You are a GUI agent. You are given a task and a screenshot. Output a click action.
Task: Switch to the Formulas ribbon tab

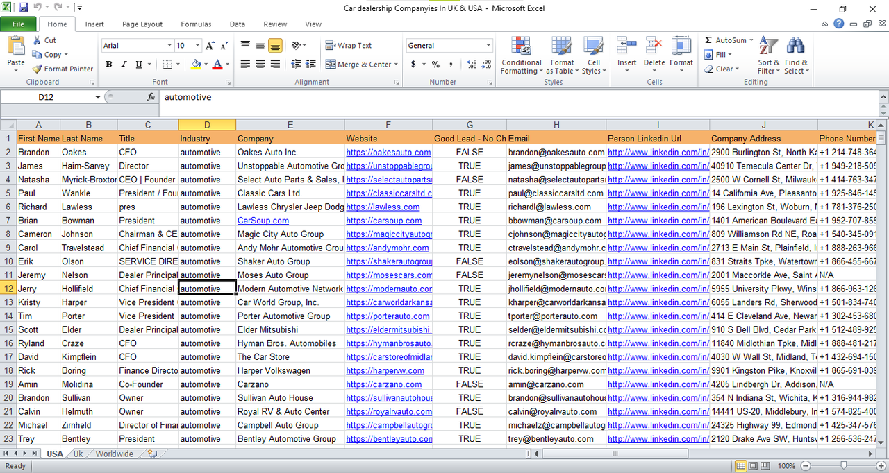[x=196, y=24]
